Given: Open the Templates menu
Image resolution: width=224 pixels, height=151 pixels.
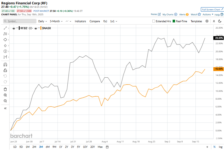Looking at the screenshot, I should [x=196, y=21].
